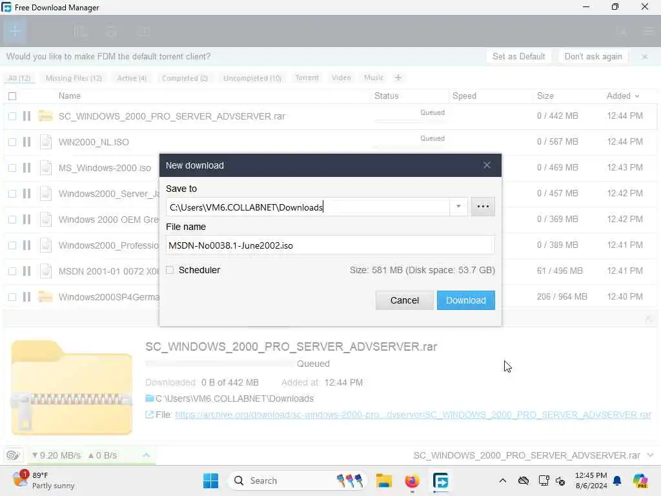661x496 pixels.
Task: Click the Queued progress bar in details panel
Action: (x=219, y=363)
